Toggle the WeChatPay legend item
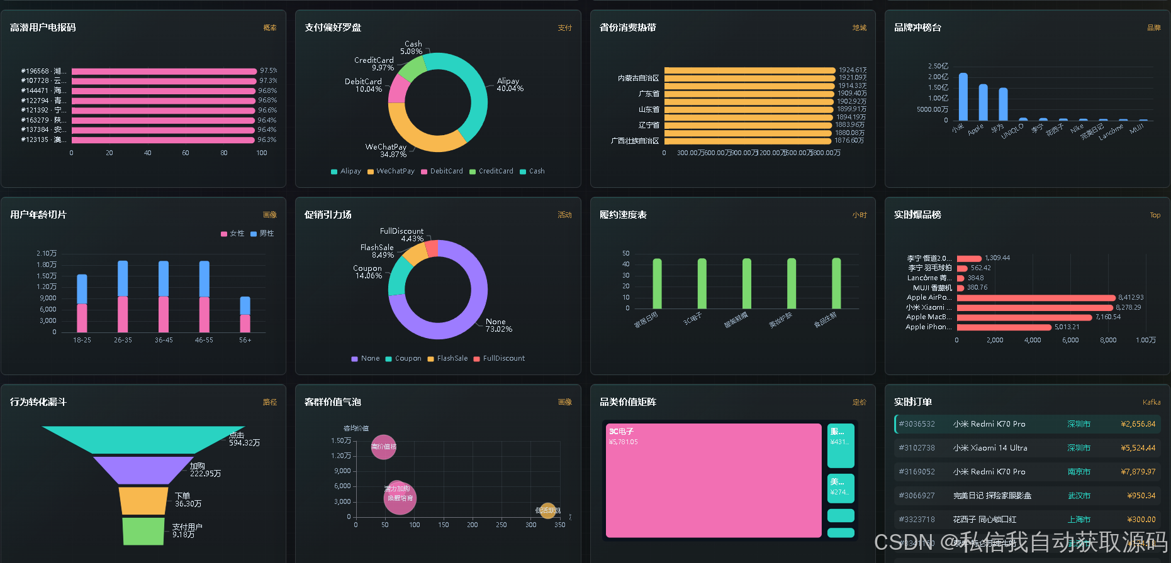Image resolution: width=1171 pixels, height=563 pixels. [x=391, y=171]
